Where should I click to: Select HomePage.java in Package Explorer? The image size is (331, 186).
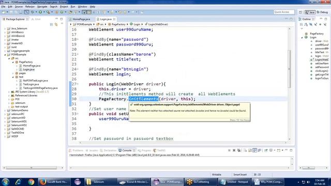coord(32,66)
